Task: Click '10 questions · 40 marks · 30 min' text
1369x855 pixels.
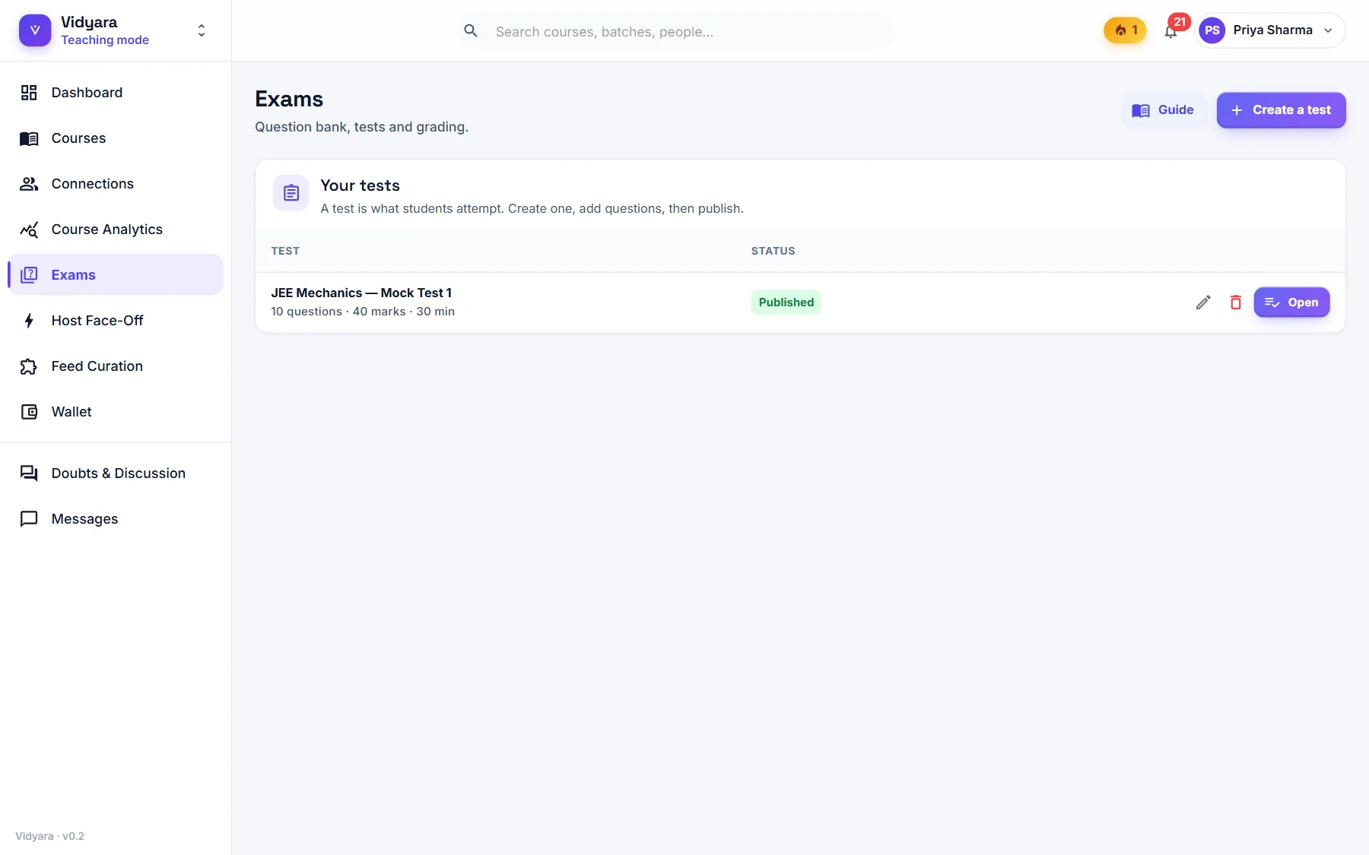Action: tap(363, 312)
